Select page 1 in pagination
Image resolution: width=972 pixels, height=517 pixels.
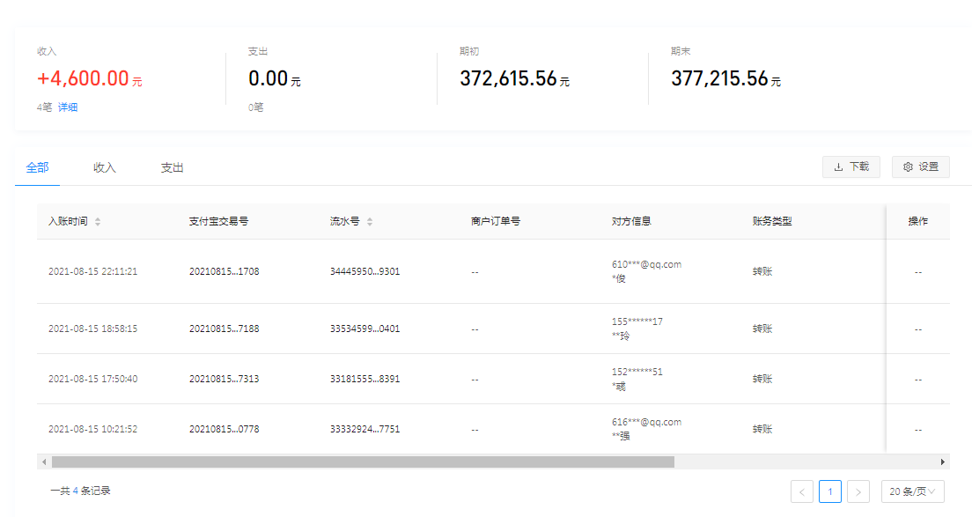pos(829,491)
